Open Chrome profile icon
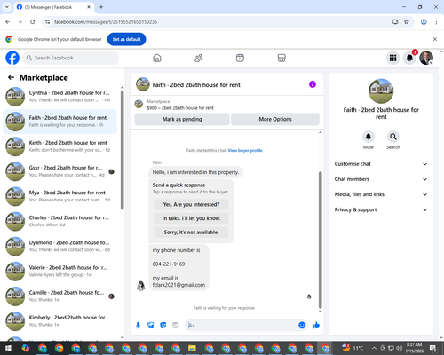The image size is (444, 355). click(424, 22)
